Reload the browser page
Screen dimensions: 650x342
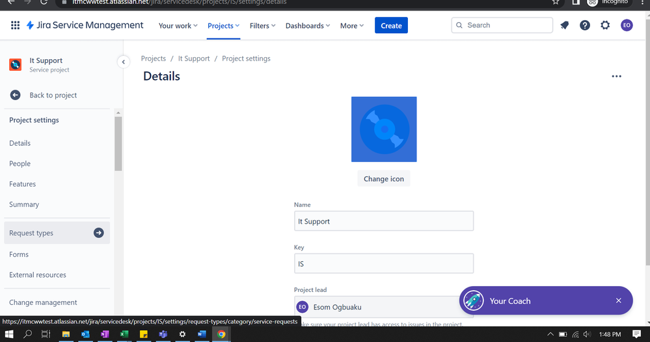pos(44,2)
